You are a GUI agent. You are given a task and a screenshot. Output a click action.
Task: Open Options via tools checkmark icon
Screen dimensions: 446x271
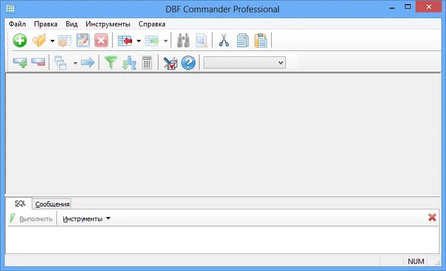click(170, 63)
